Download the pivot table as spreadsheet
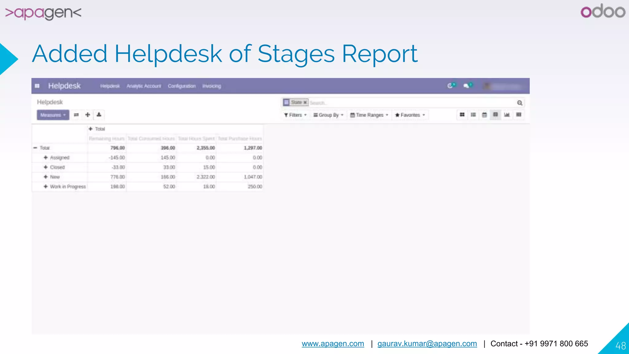This screenshot has width=629, height=354. (x=99, y=115)
